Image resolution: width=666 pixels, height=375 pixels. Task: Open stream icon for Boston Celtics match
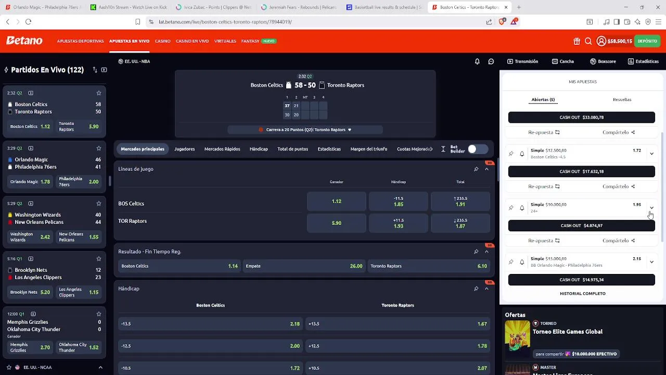tap(31, 93)
